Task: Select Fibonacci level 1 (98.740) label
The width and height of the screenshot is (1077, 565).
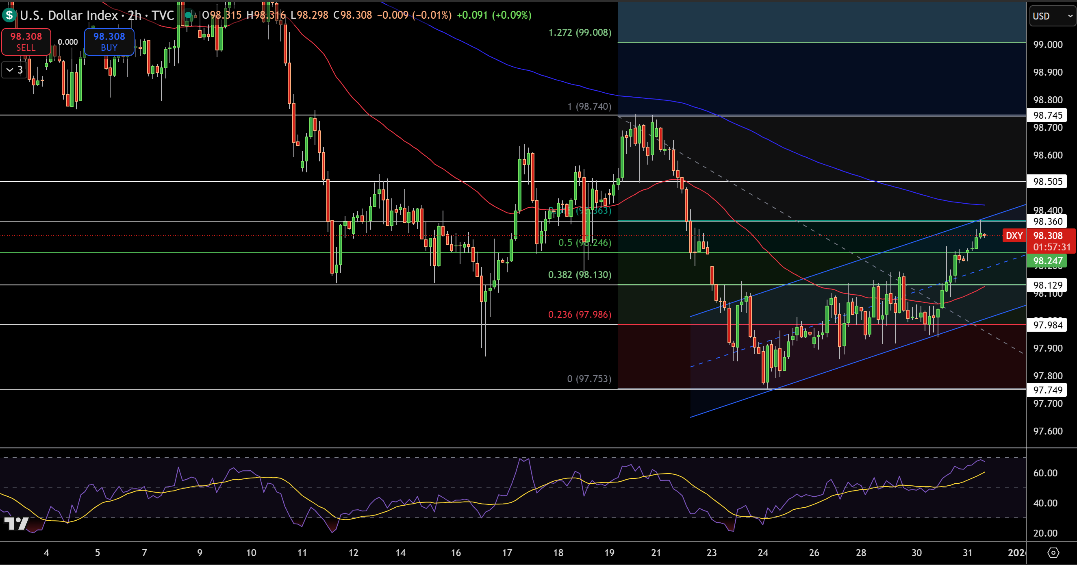Action: click(589, 106)
